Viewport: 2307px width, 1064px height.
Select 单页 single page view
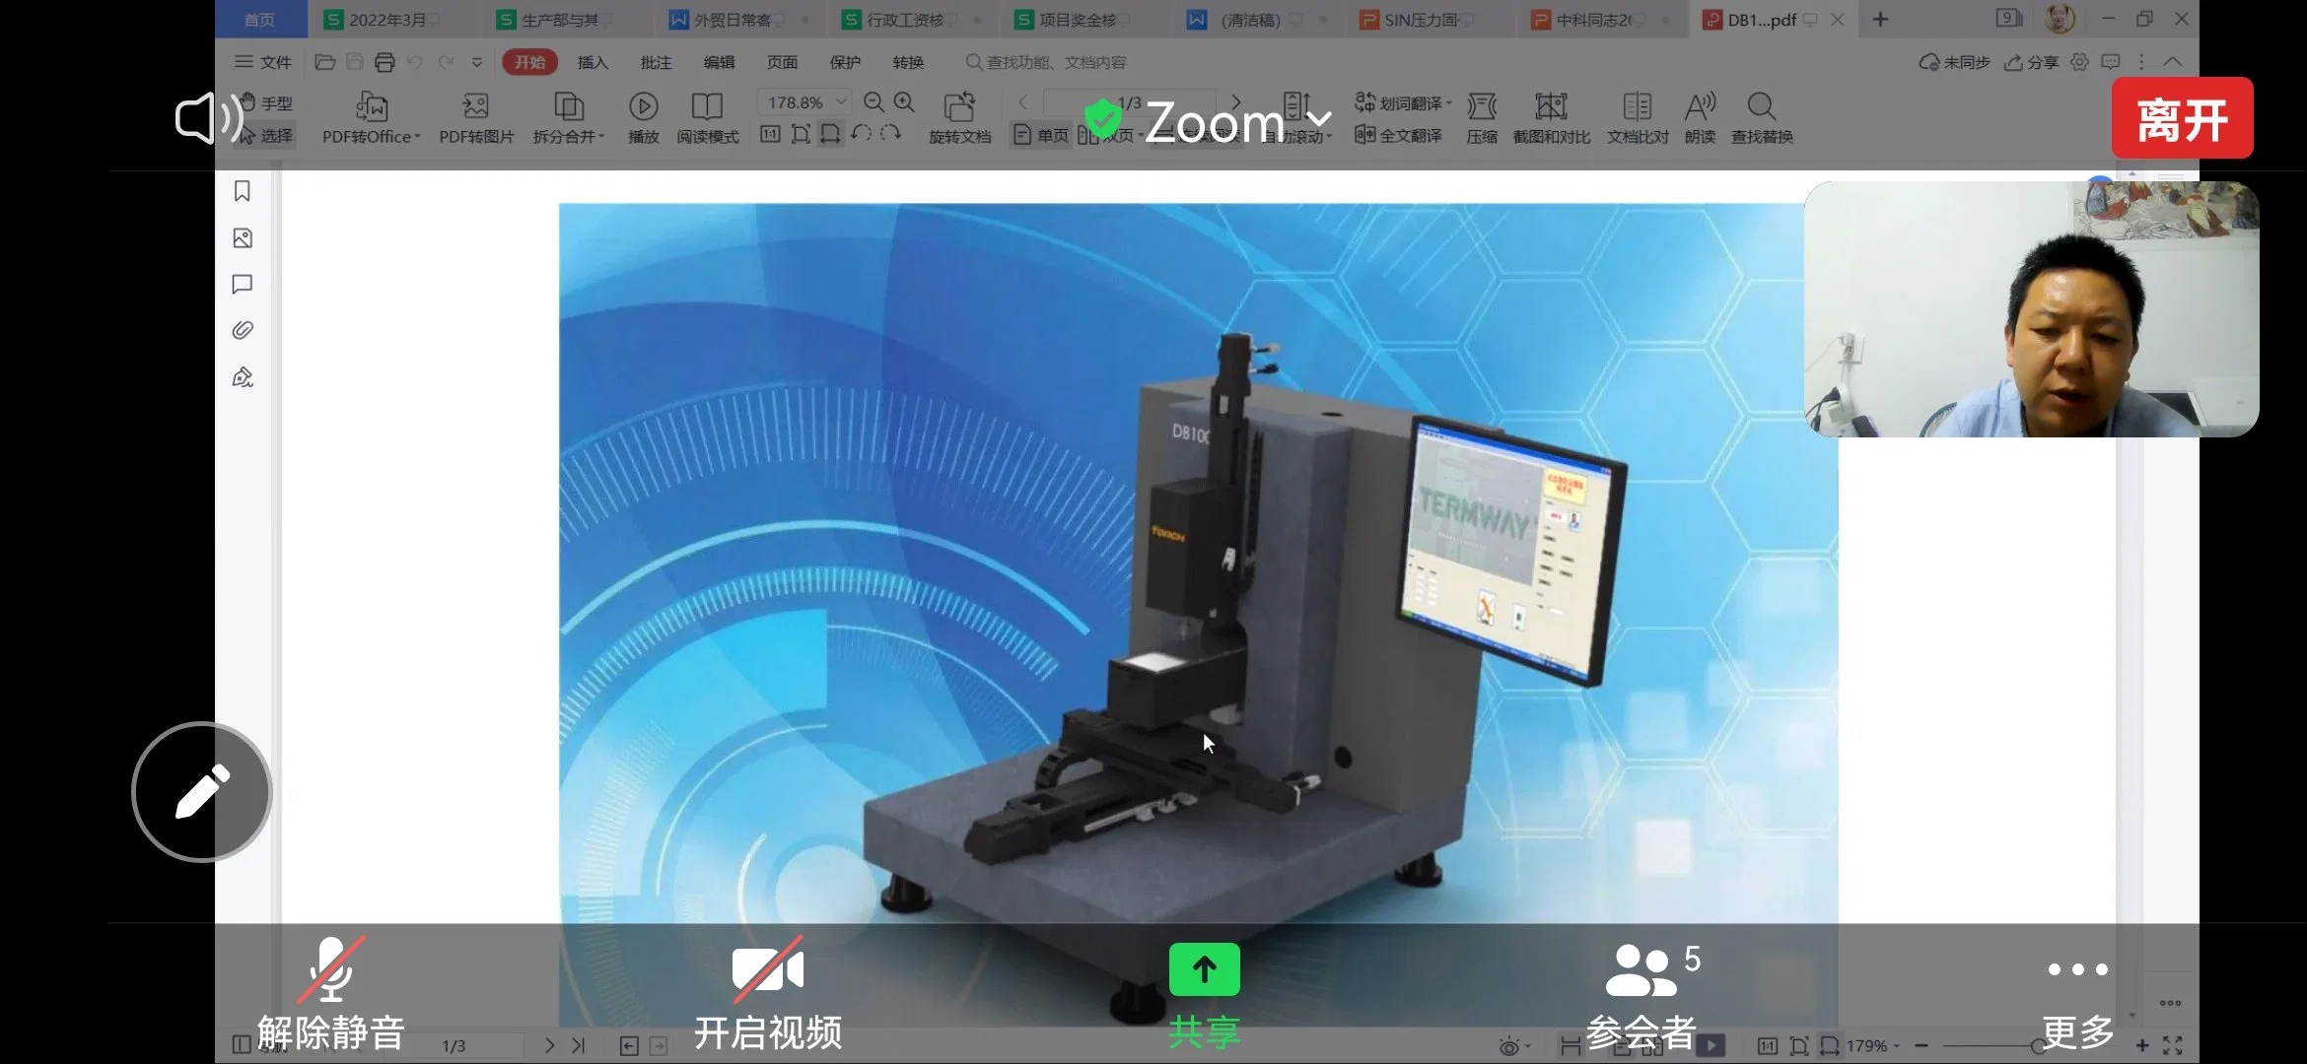(1041, 135)
